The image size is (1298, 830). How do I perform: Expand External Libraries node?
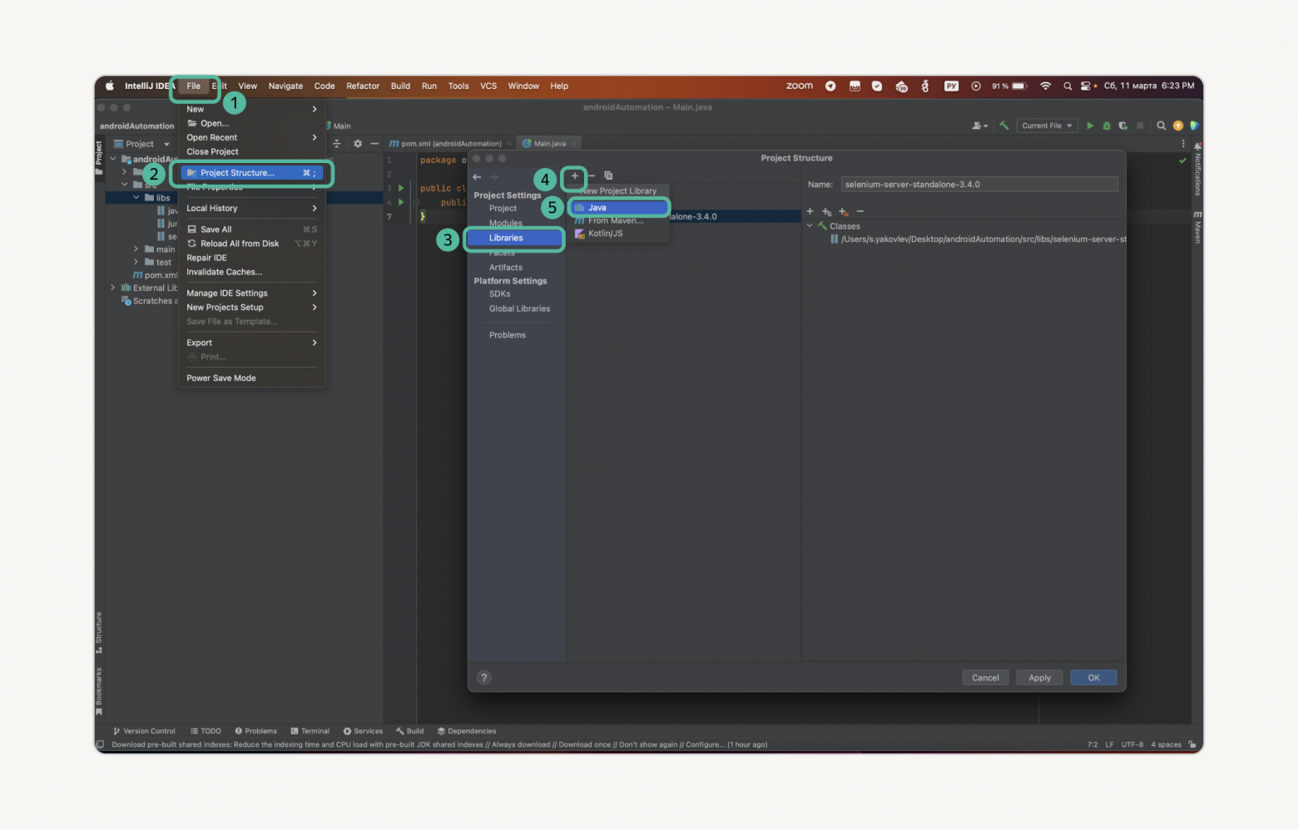coord(113,288)
